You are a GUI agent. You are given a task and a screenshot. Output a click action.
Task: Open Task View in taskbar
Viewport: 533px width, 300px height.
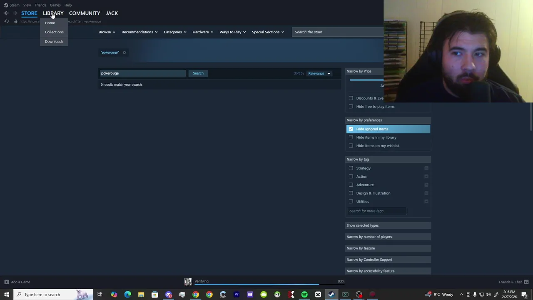[100, 295]
